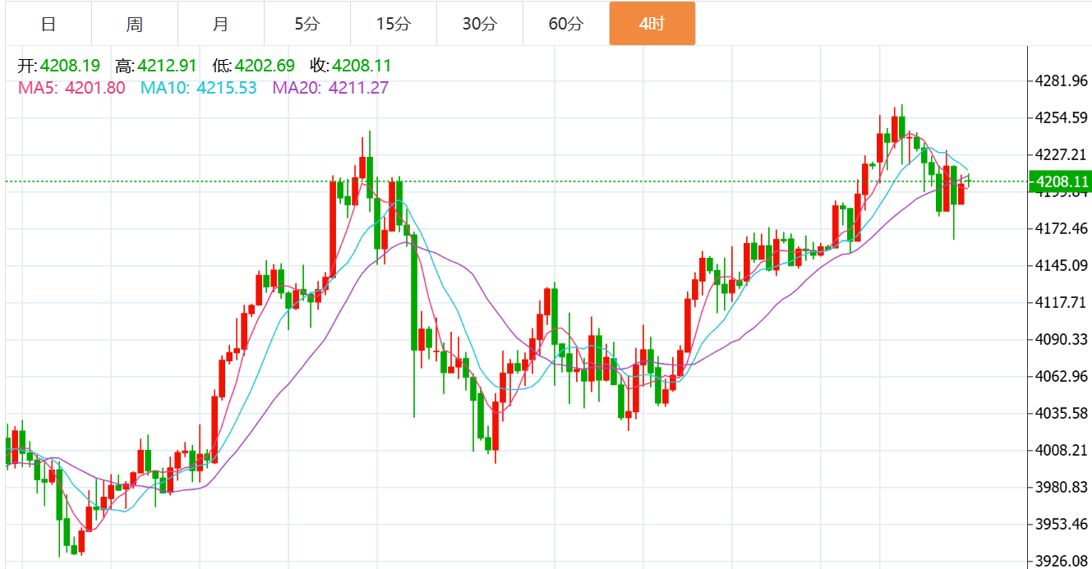Image resolution: width=1092 pixels, height=569 pixels.
Task: Select the 周 (weekly) timeframe tab
Action: pos(135,24)
